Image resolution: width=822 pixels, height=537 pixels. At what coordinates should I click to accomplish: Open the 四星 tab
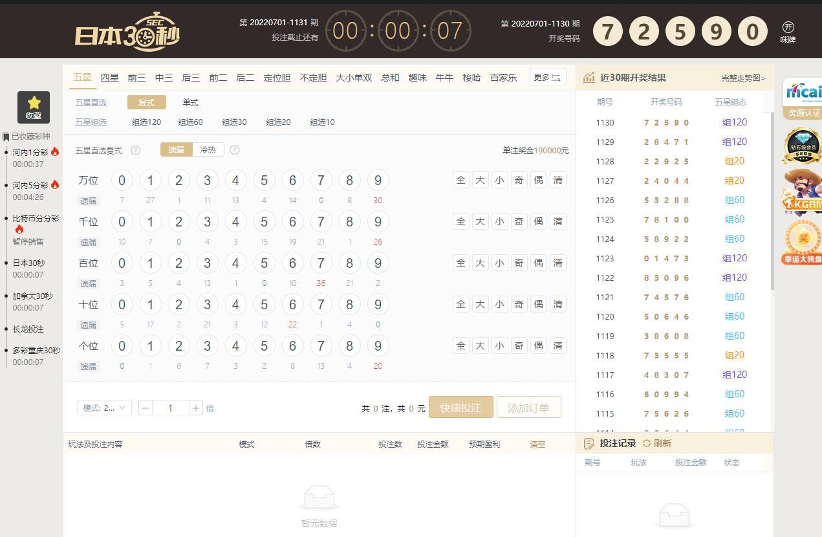tap(109, 78)
